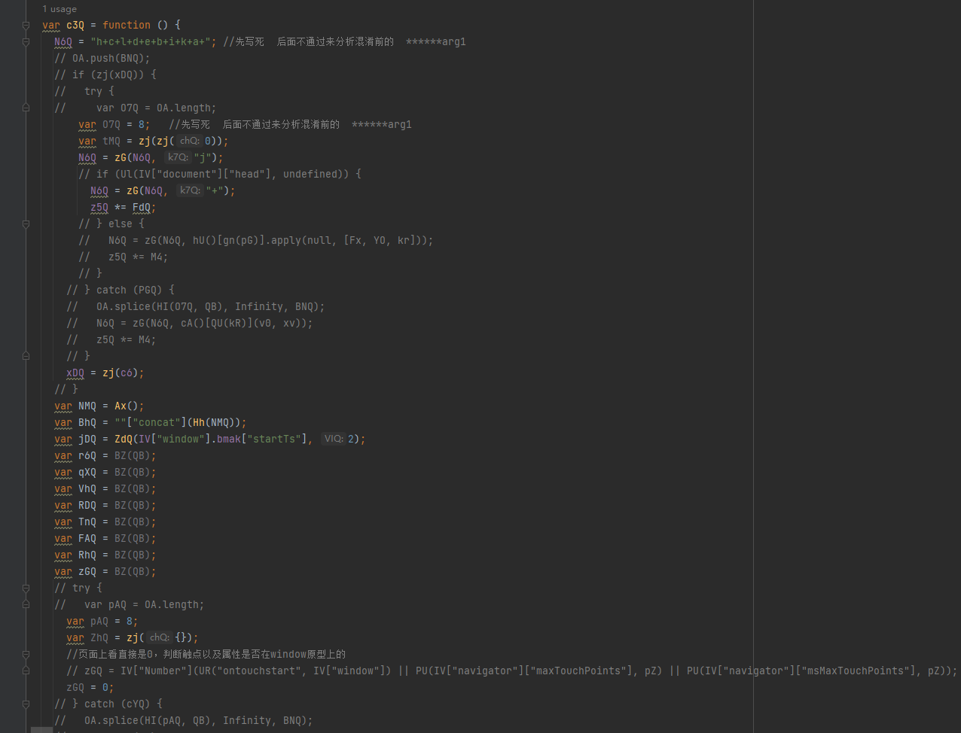Screen dimensions: 961x733
Task: Click the line 'var O7Q = 8;'
Action: [114, 124]
